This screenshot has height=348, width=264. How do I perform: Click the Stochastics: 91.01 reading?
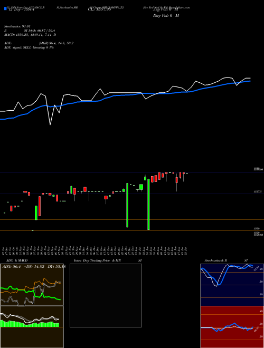[17, 26]
